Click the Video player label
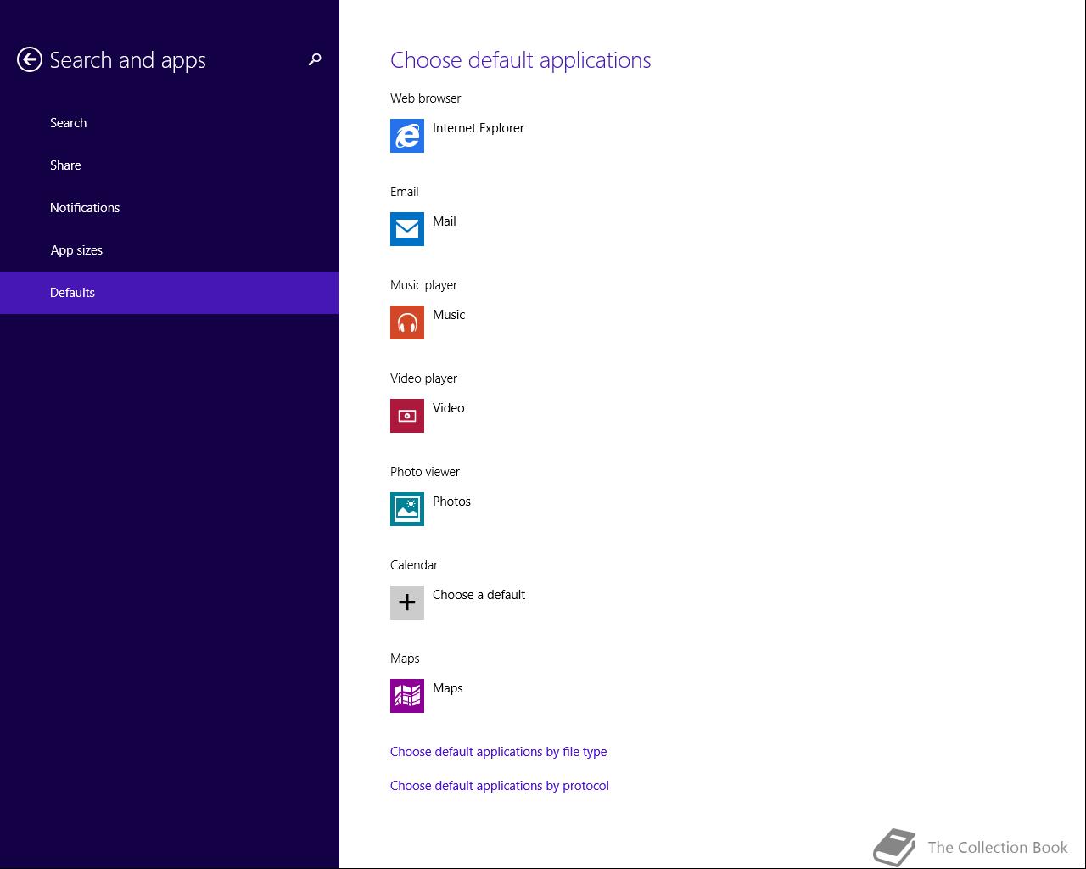The width and height of the screenshot is (1086, 869). [423, 378]
